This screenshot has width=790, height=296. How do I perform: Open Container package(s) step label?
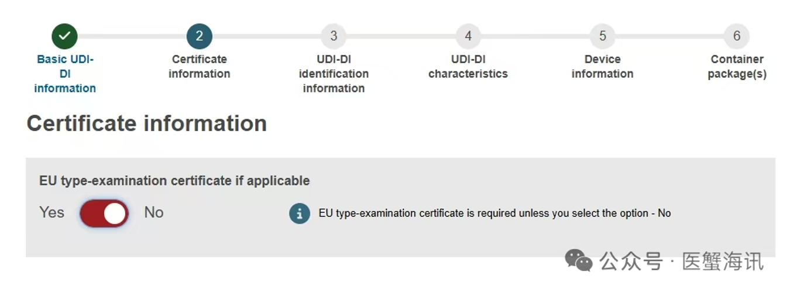[x=737, y=67]
